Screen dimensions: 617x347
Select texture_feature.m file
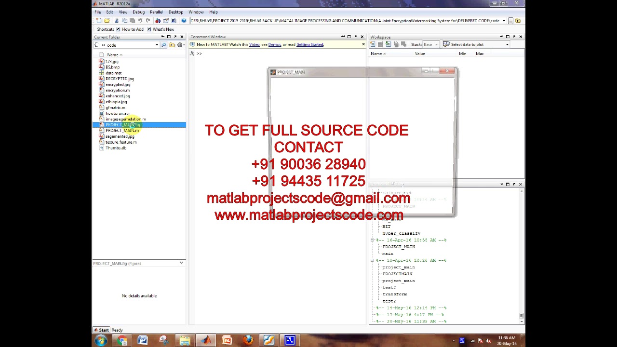coord(121,142)
